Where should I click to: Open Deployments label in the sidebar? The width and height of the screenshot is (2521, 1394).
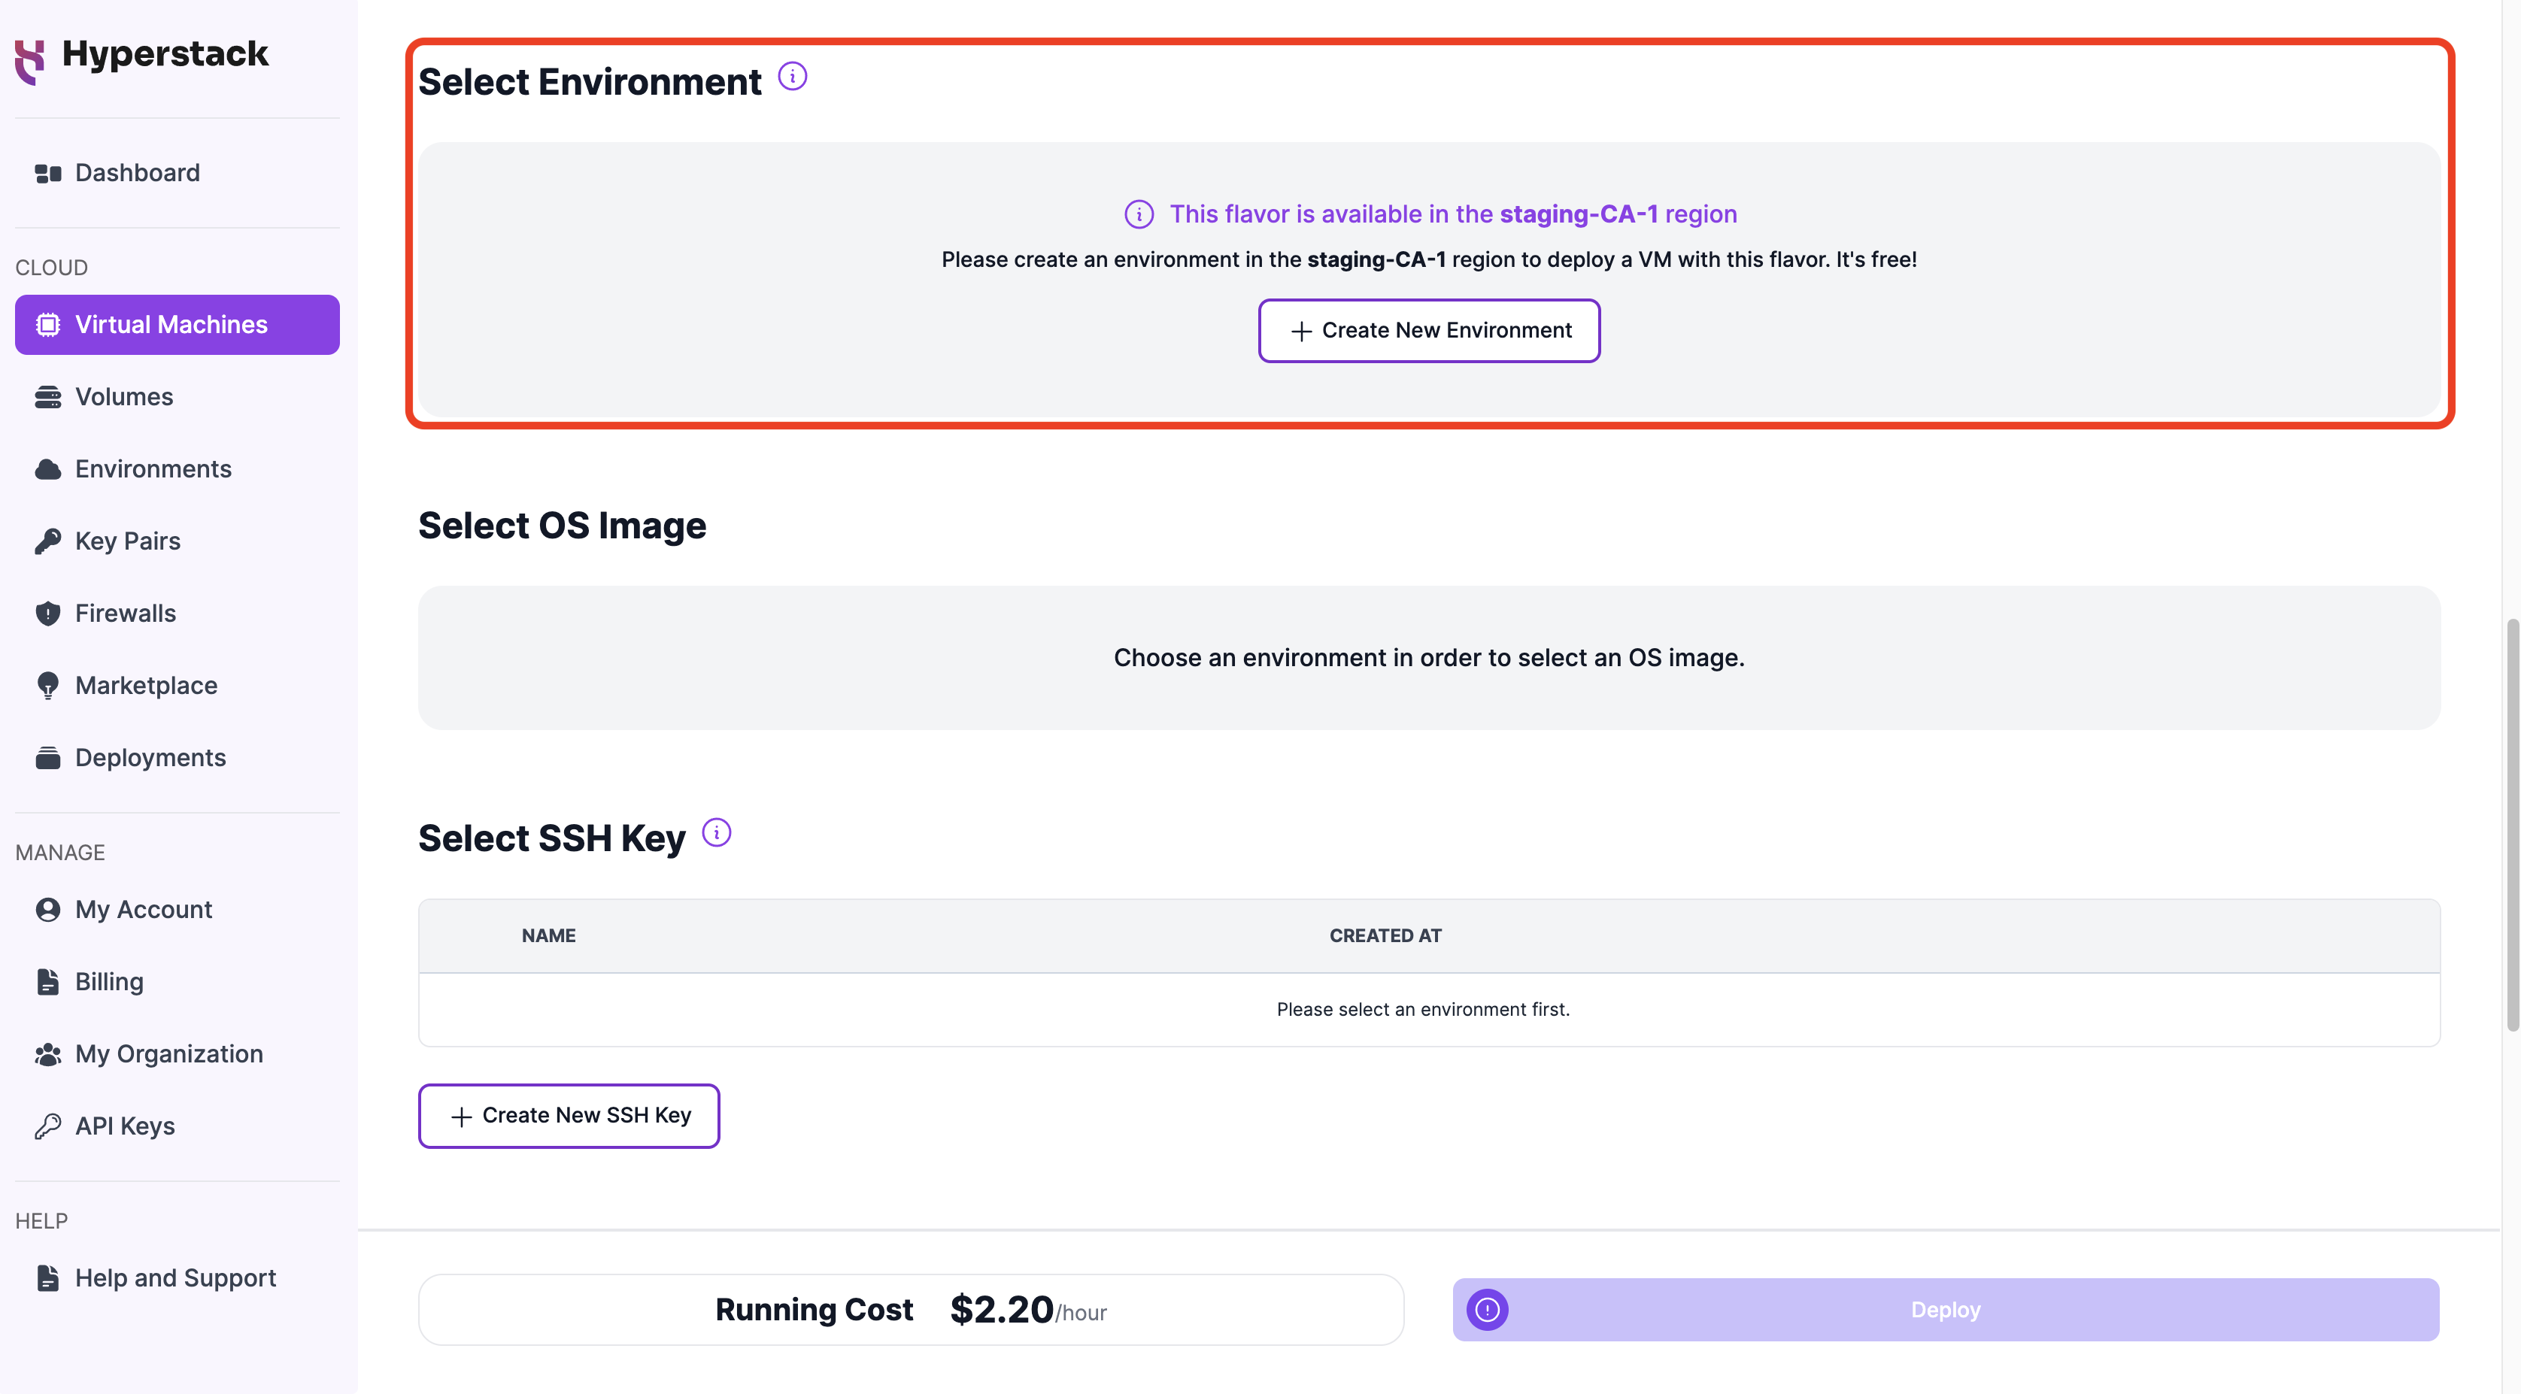pos(150,758)
